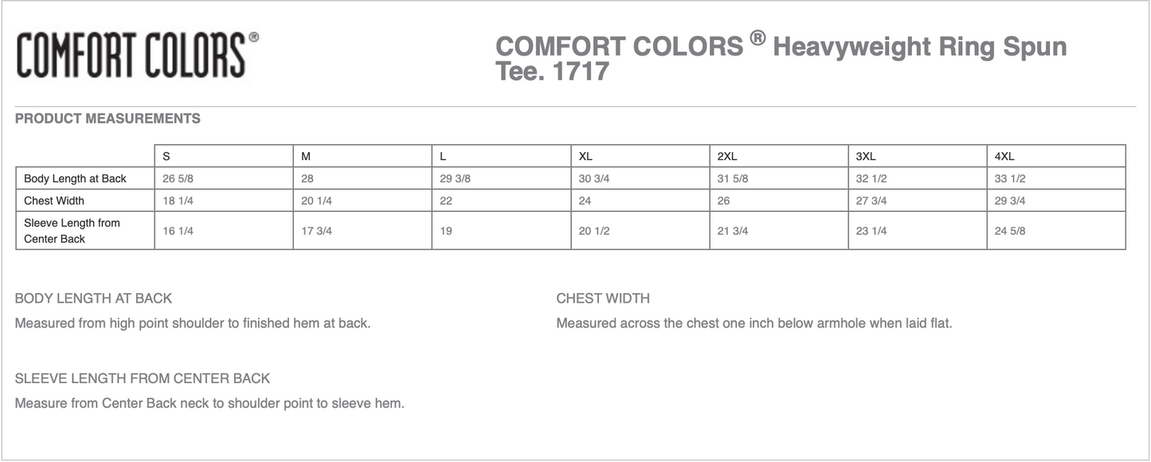Click the Heavyweight Ring Spun Tee title
Image resolution: width=1151 pixels, height=462 pixels.
(781, 58)
